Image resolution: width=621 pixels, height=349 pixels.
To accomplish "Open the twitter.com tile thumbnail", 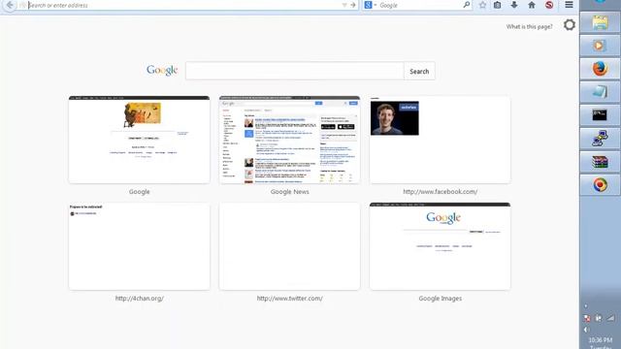I will (289, 246).
